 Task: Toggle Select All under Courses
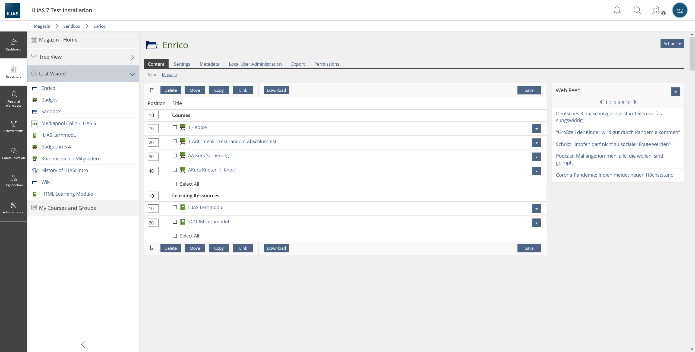coord(175,184)
